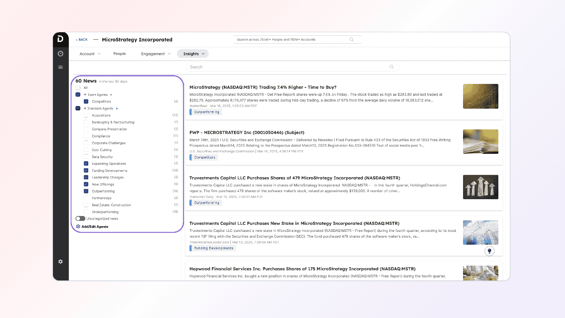The height and width of the screenshot is (318, 565).
Task: Collapse the Standard Agents group
Action: tap(85, 108)
